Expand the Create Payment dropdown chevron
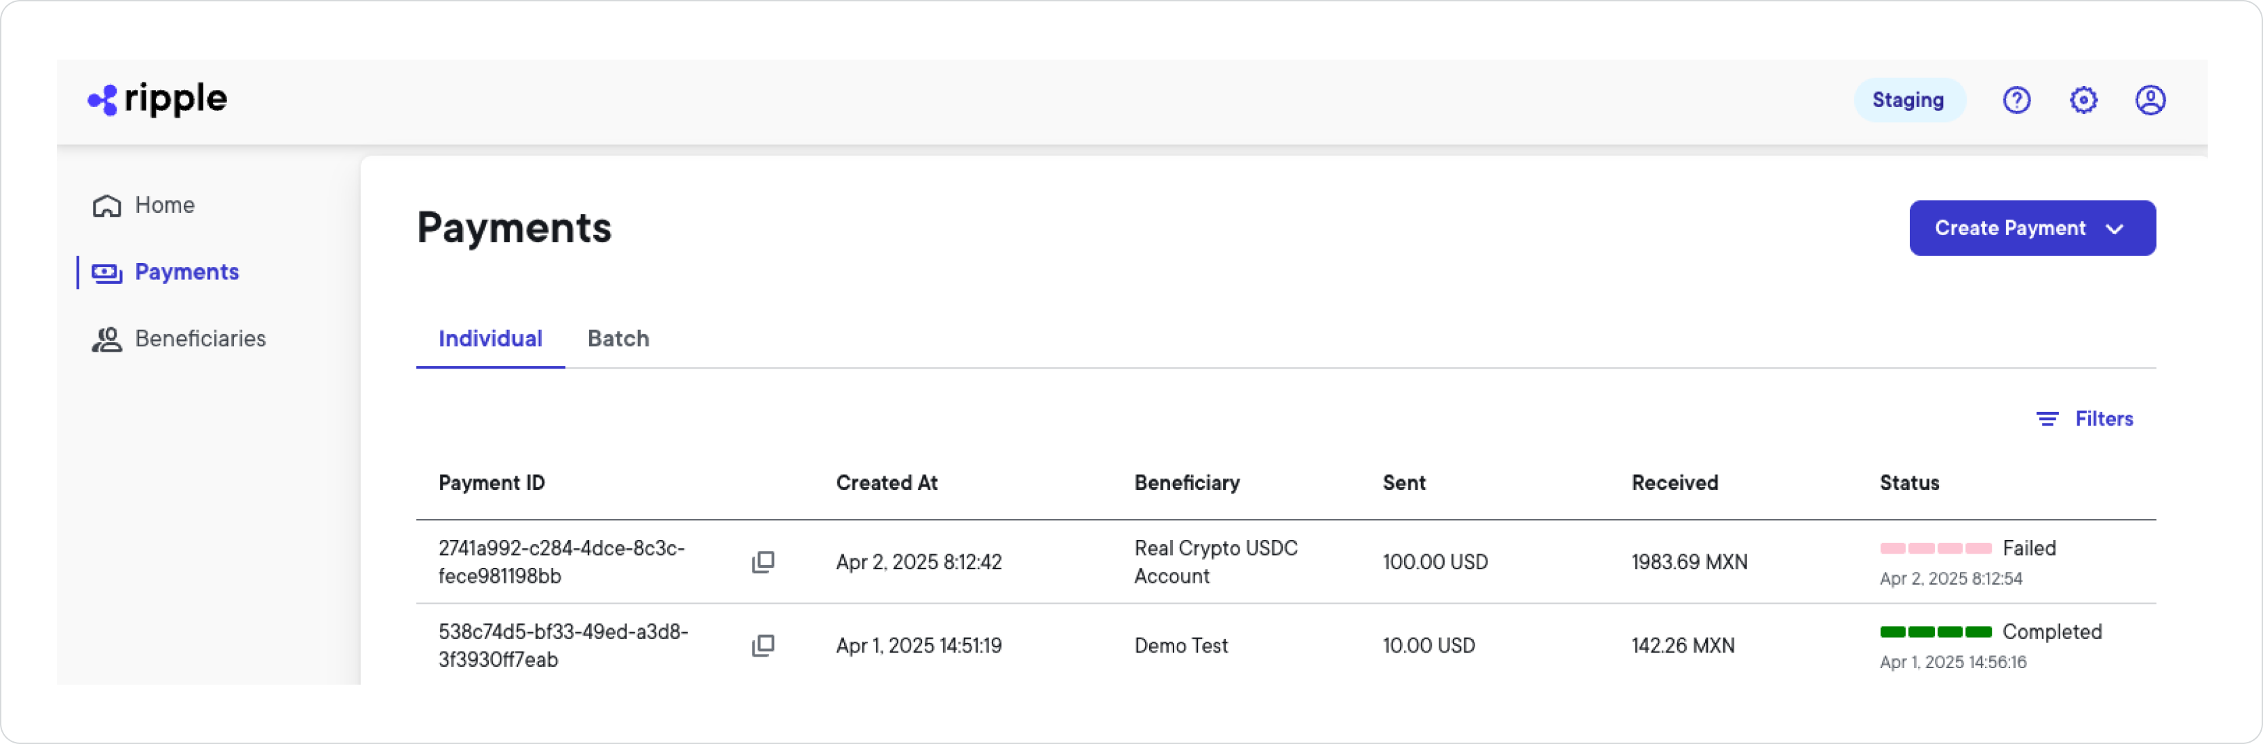Screen dimensions: 2263x744 pyautogui.click(x=2114, y=228)
